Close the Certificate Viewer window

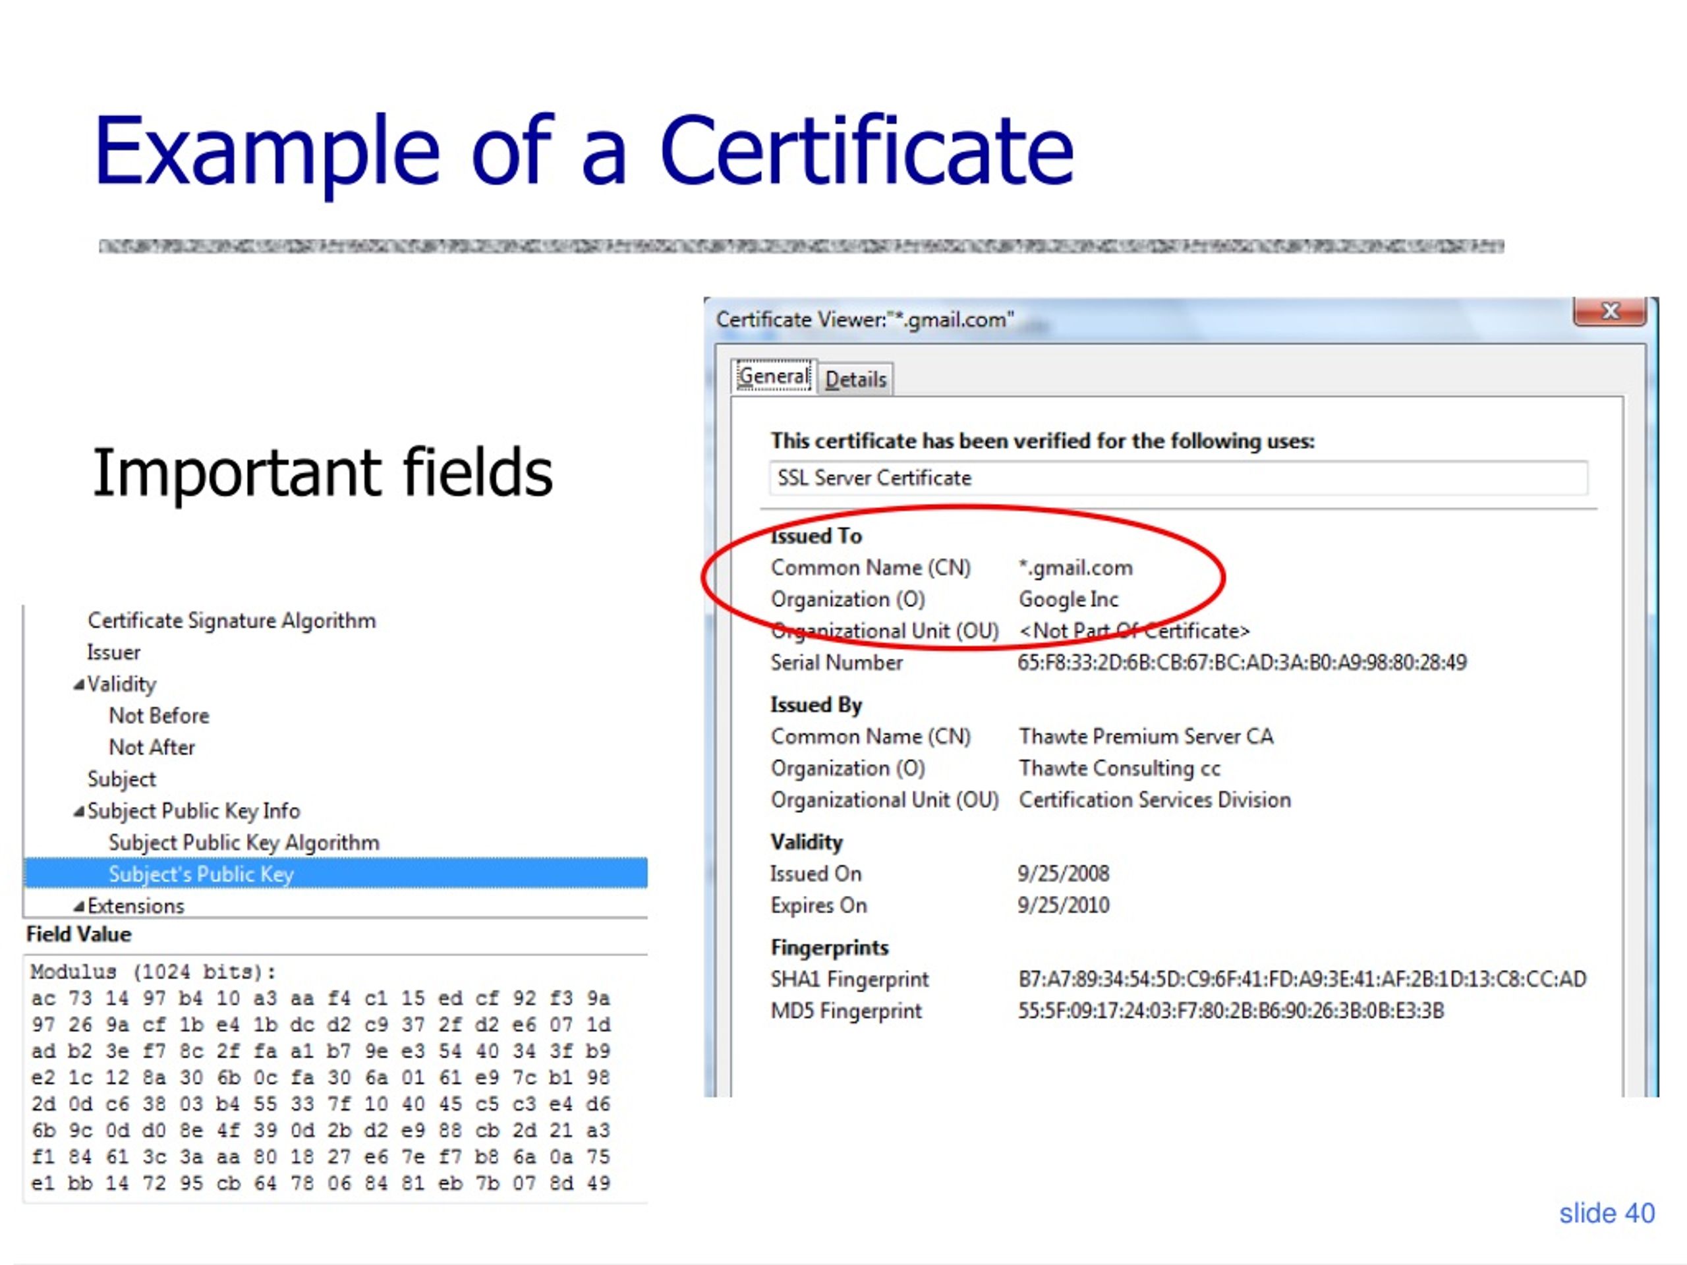1609,311
